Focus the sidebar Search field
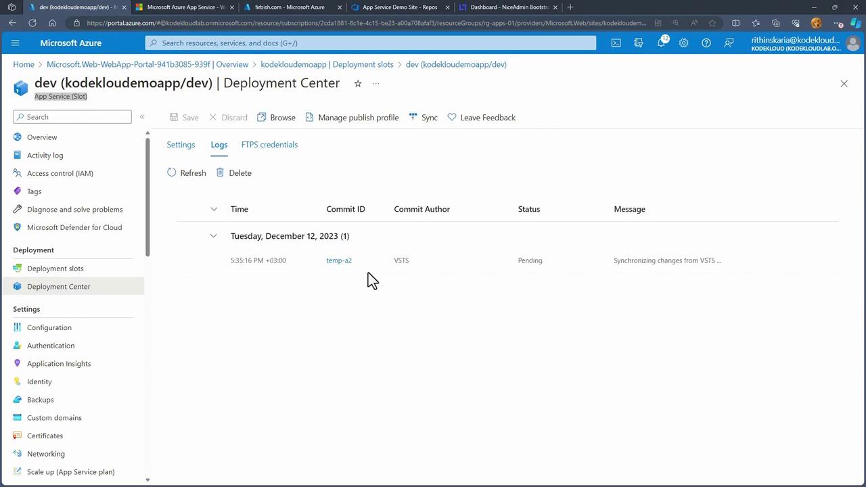The width and height of the screenshot is (866, 487). click(x=72, y=117)
